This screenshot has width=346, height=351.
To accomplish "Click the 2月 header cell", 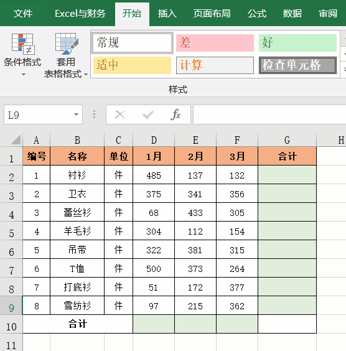I will [195, 156].
